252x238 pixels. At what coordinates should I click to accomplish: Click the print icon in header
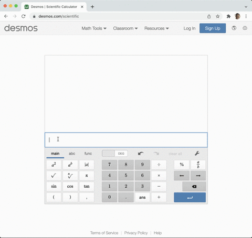point(245,28)
